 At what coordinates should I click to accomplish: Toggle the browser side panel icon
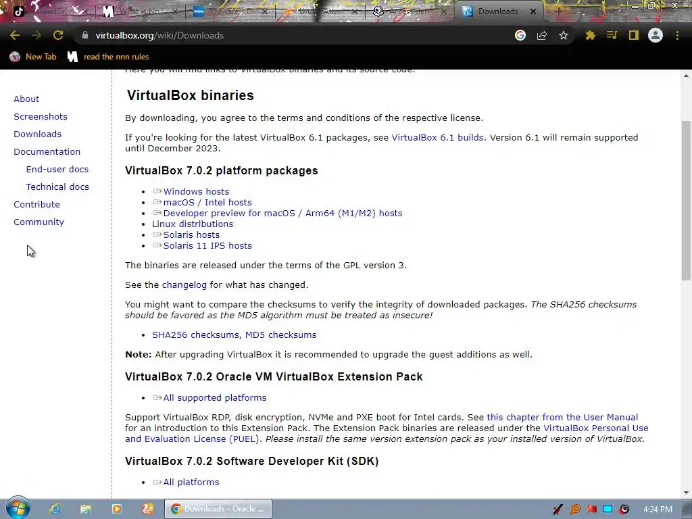point(634,35)
